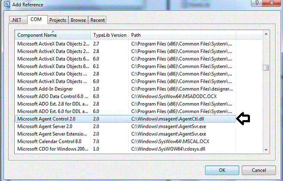Select Microsoft ADO Ext. 2.8 for DDL row

pos(125,104)
